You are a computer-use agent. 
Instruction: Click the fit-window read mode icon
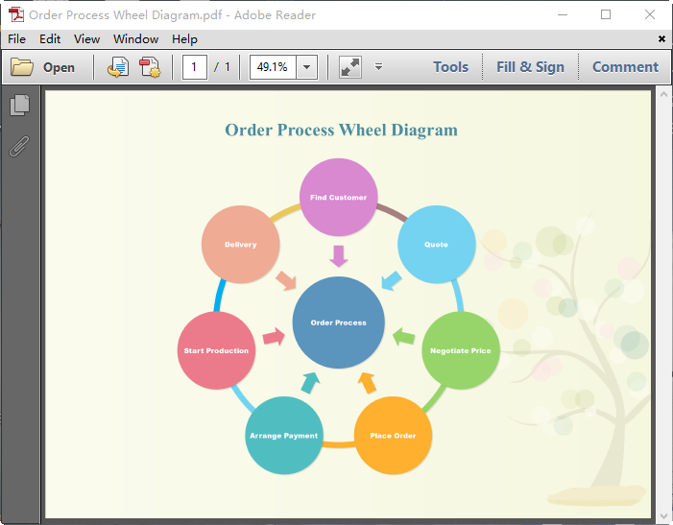pos(349,67)
